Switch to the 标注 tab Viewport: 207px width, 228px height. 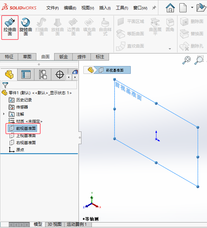coord(100,57)
